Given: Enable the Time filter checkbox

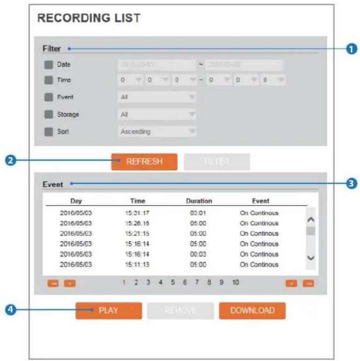Looking at the screenshot, I should tap(49, 80).
